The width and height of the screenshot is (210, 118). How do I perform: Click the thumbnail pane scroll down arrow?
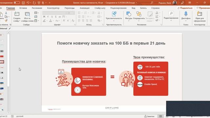pyautogui.click(x=8, y=113)
